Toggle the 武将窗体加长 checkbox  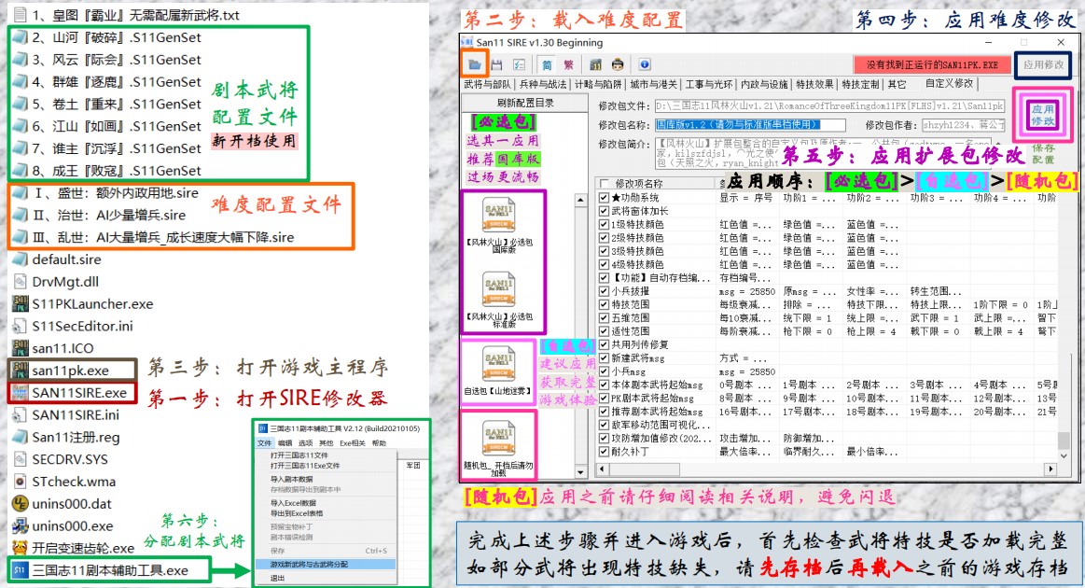coord(605,211)
